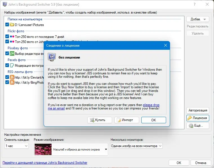The height and width of the screenshot is (168, 214).
Task: Close the John's Background Switcher window
Action: pos(207,5)
